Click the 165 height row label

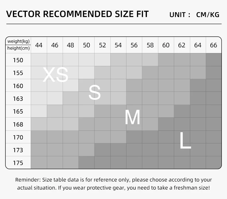click(x=18, y=112)
